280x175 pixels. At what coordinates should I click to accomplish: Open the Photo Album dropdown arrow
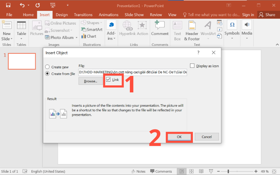(x=77, y=38)
